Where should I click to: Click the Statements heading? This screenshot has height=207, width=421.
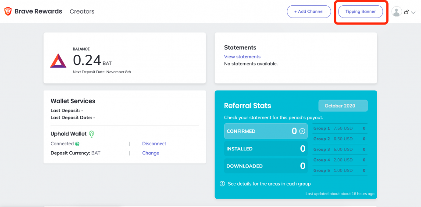click(x=240, y=47)
